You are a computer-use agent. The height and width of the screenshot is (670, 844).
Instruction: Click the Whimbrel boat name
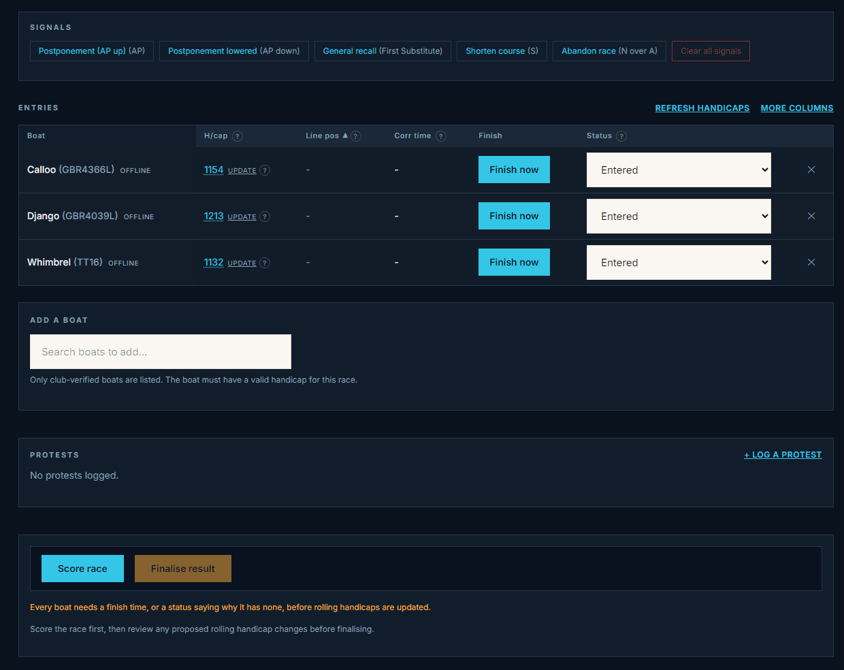[x=49, y=262]
